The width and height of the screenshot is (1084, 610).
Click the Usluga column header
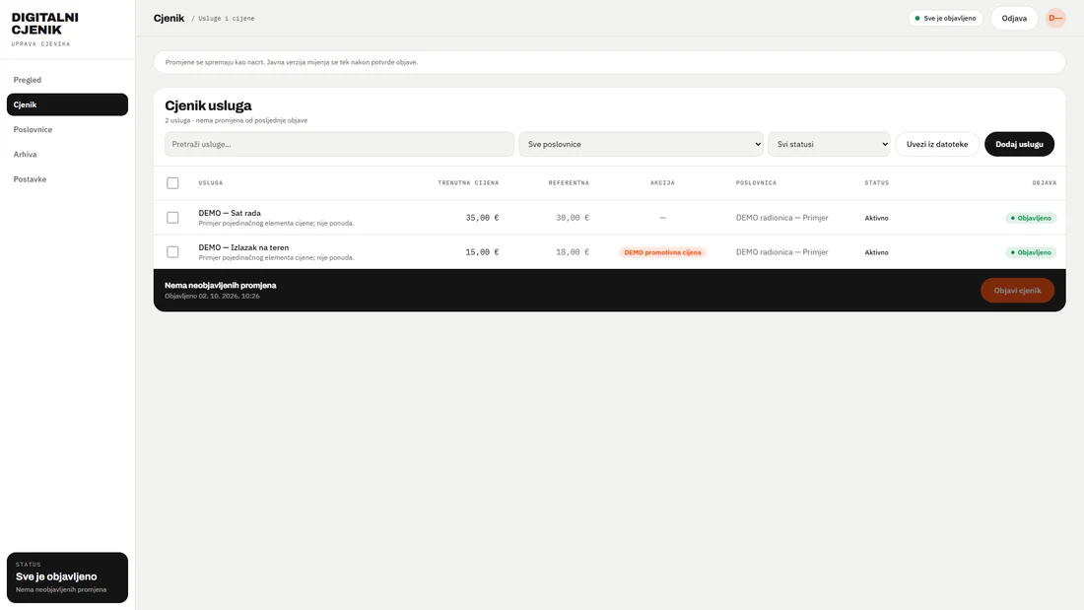coord(211,183)
